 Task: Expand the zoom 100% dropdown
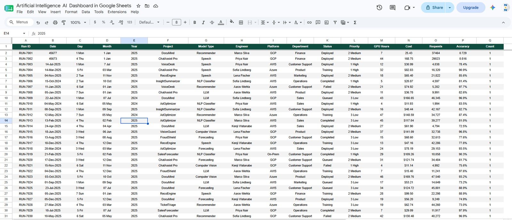[x=78, y=22]
